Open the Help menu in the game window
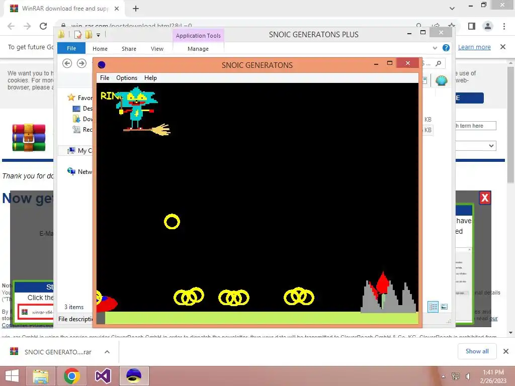The width and height of the screenshot is (515, 386). pyautogui.click(x=150, y=78)
